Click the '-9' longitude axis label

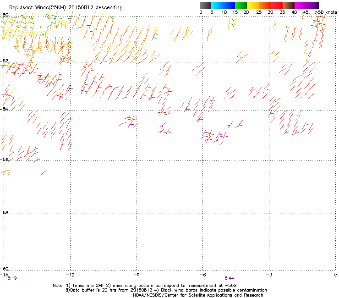click(137, 275)
